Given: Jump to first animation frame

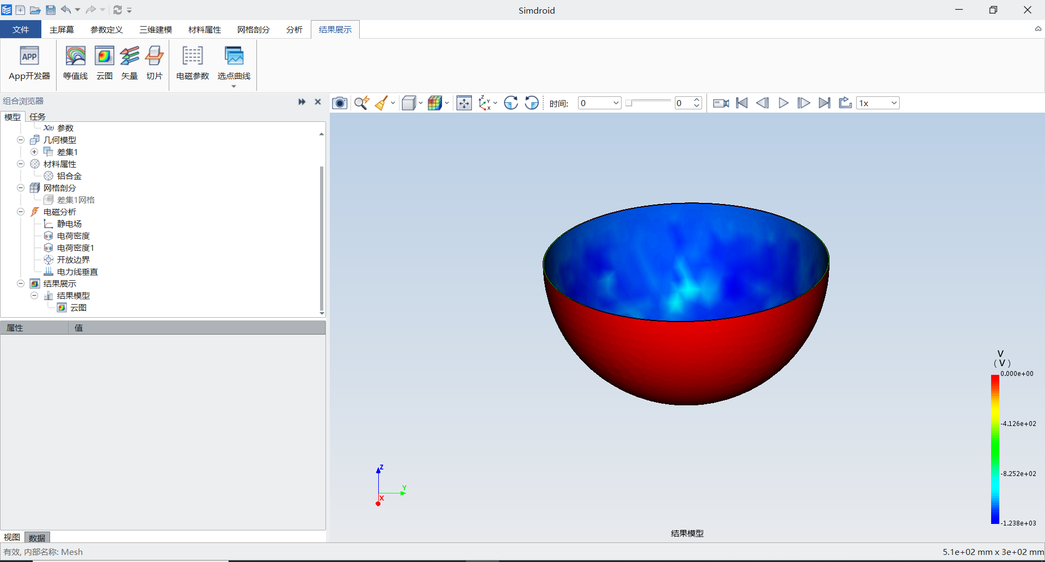Looking at the screenshot, I should pos(742,103).
